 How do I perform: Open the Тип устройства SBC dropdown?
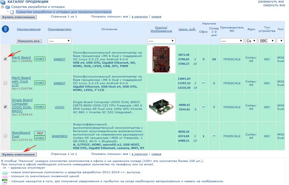(267, 41)
